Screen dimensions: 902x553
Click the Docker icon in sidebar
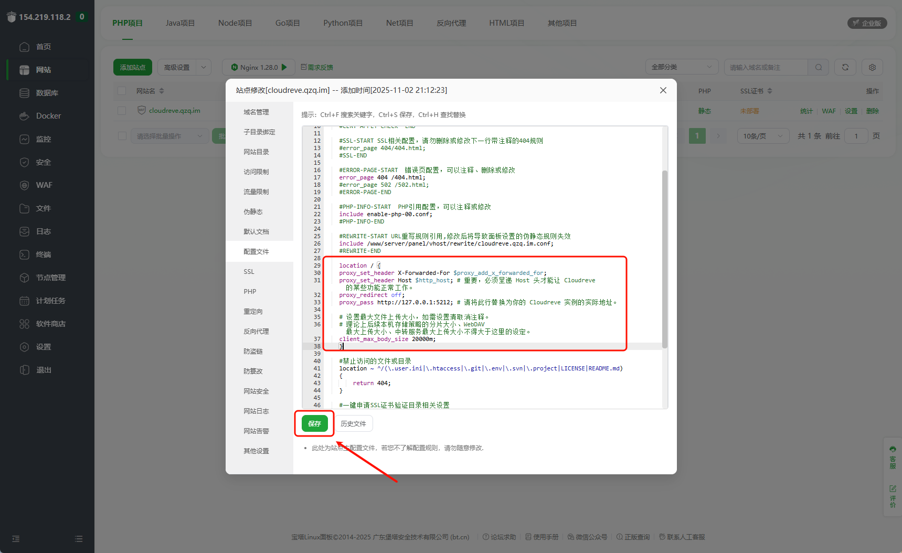coord(24,116)
